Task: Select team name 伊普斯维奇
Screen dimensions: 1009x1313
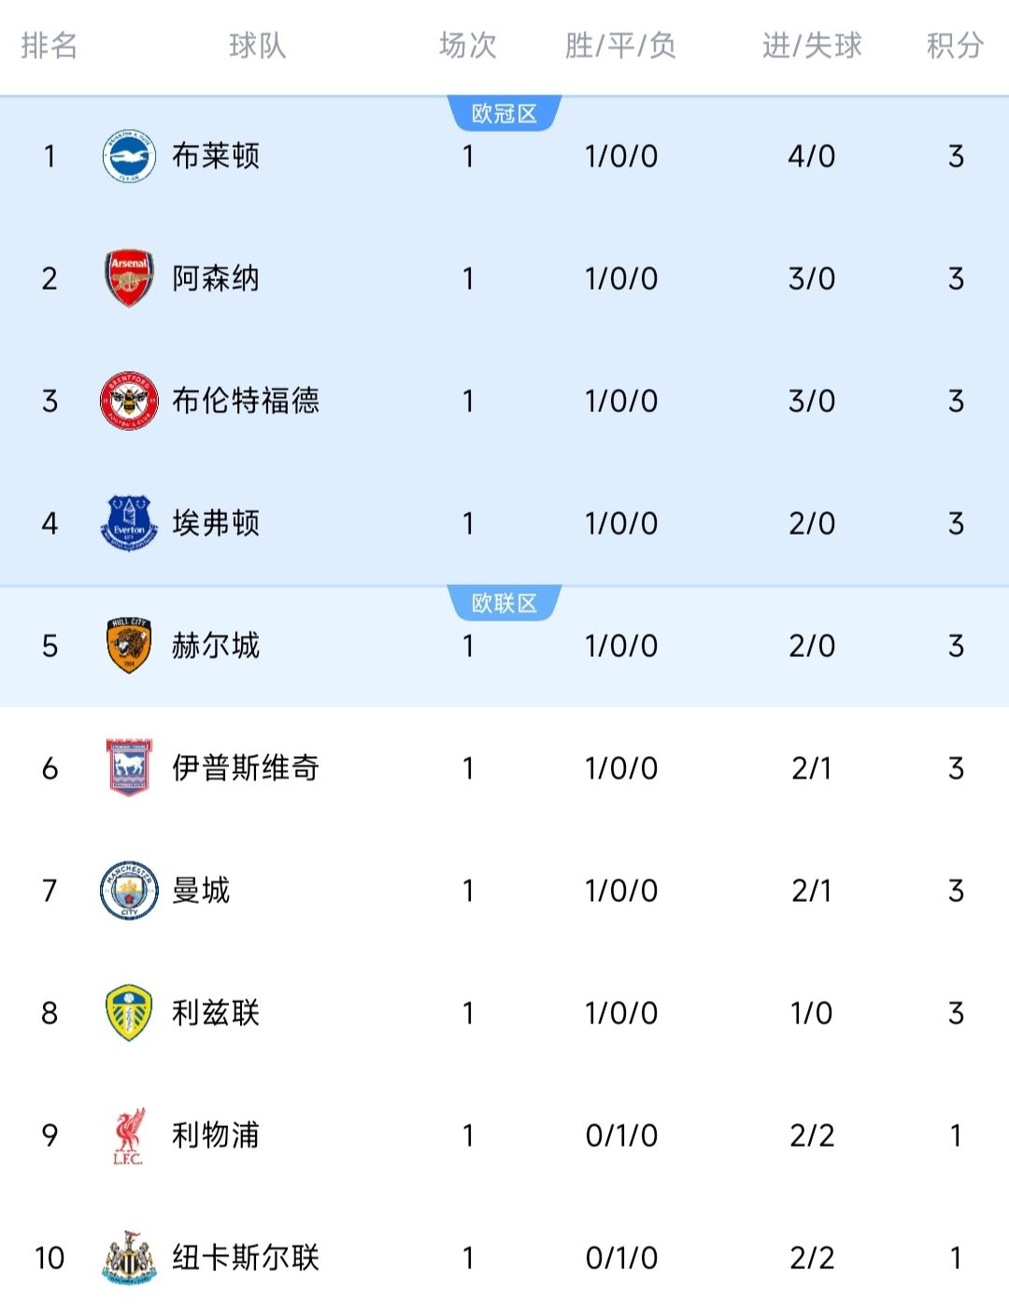Action: pyautogui.click(x=246, y=768)
